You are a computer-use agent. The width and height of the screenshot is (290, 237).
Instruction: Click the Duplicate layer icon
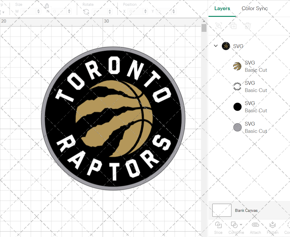point(233,26)
